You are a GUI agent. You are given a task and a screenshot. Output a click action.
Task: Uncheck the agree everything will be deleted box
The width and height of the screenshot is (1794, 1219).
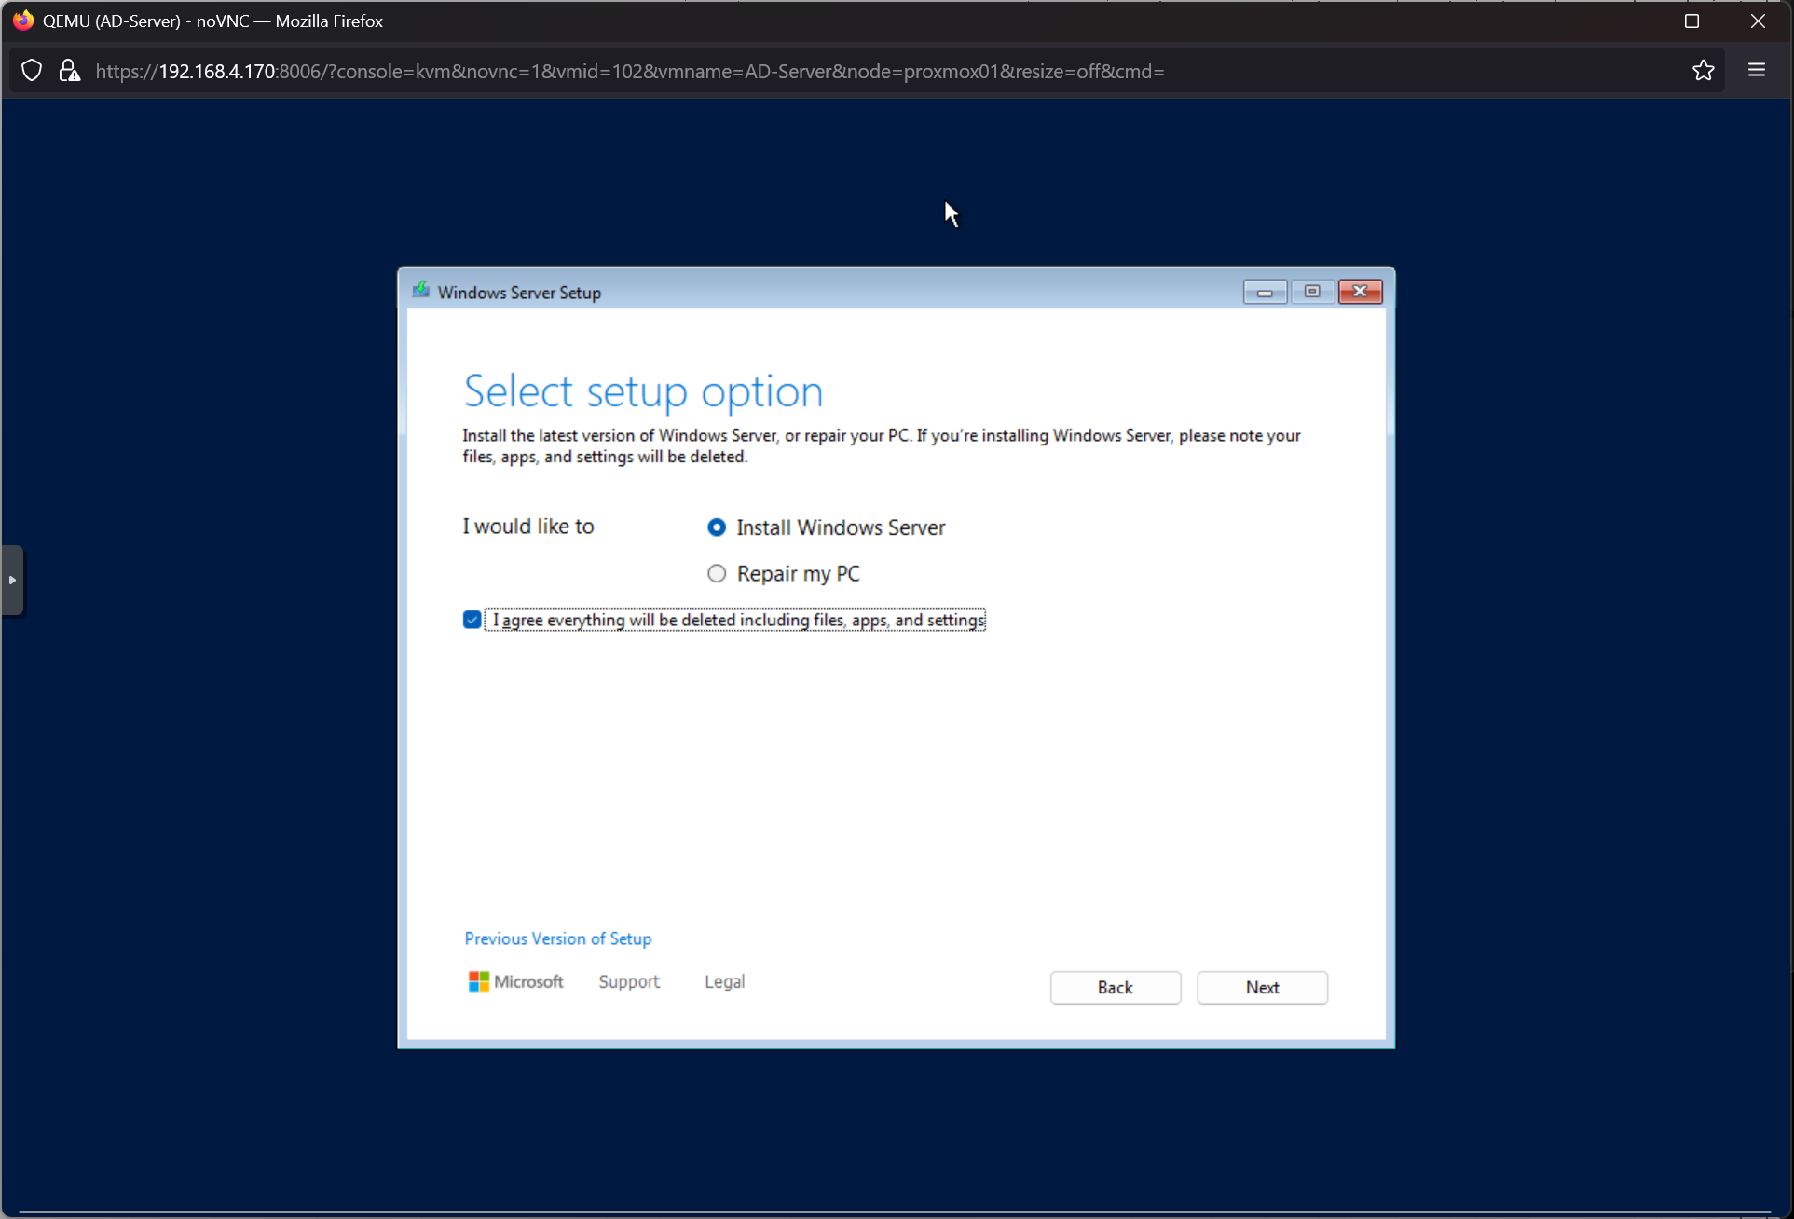coord(472,620)
